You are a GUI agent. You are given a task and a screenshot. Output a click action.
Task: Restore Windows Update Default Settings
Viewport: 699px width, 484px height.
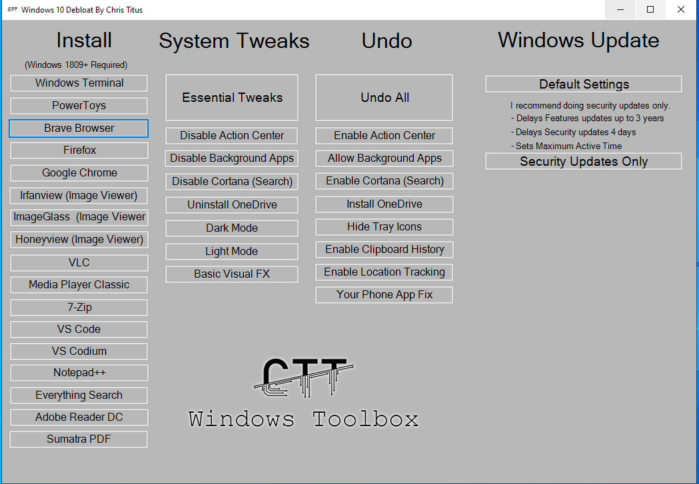[584, 84]
